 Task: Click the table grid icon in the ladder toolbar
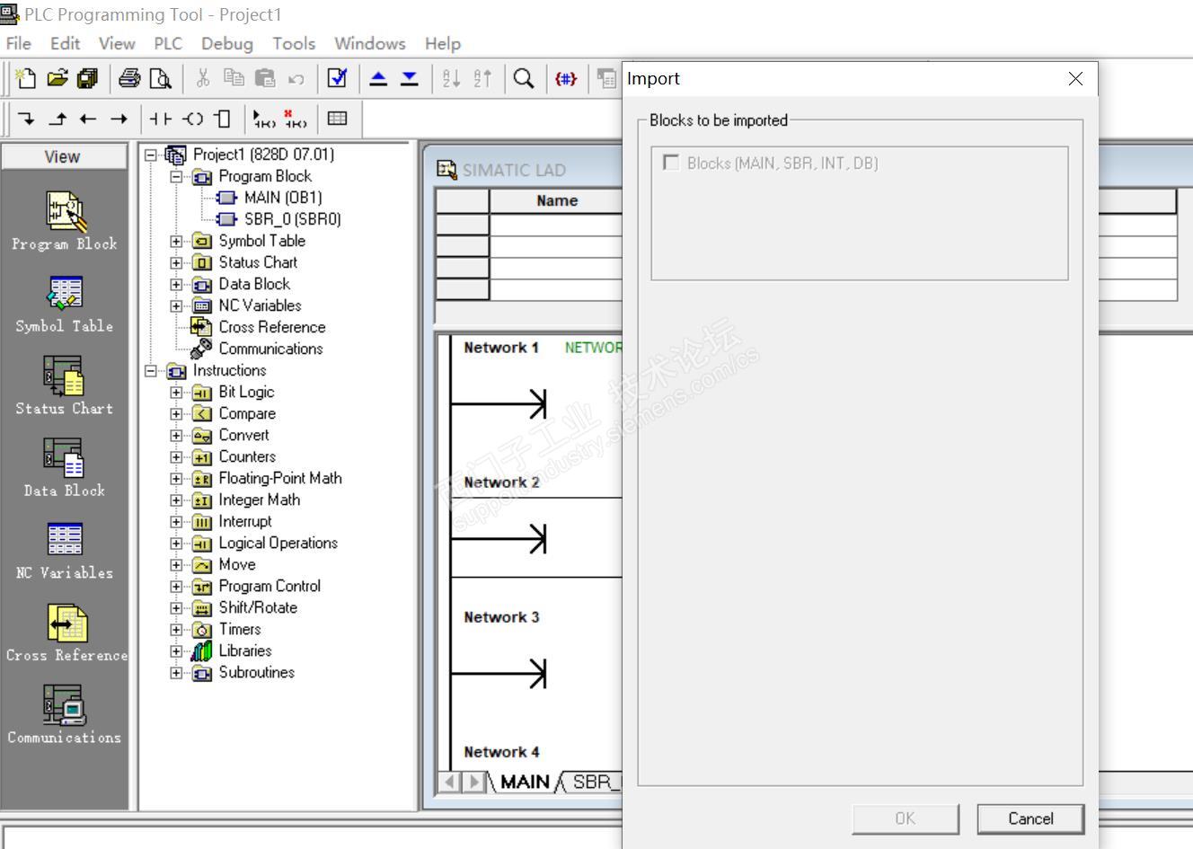(x=337, y=119)
